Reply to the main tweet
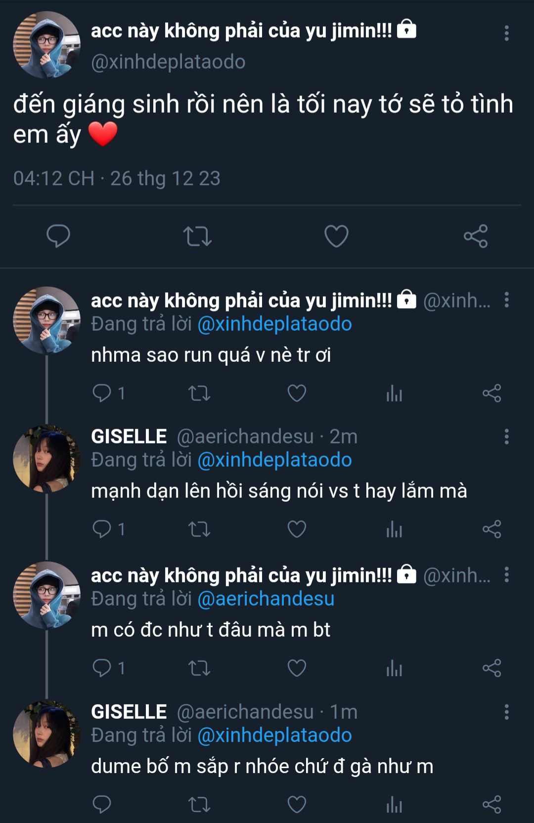This screenshot has width=534, height=823. [58, 236]
